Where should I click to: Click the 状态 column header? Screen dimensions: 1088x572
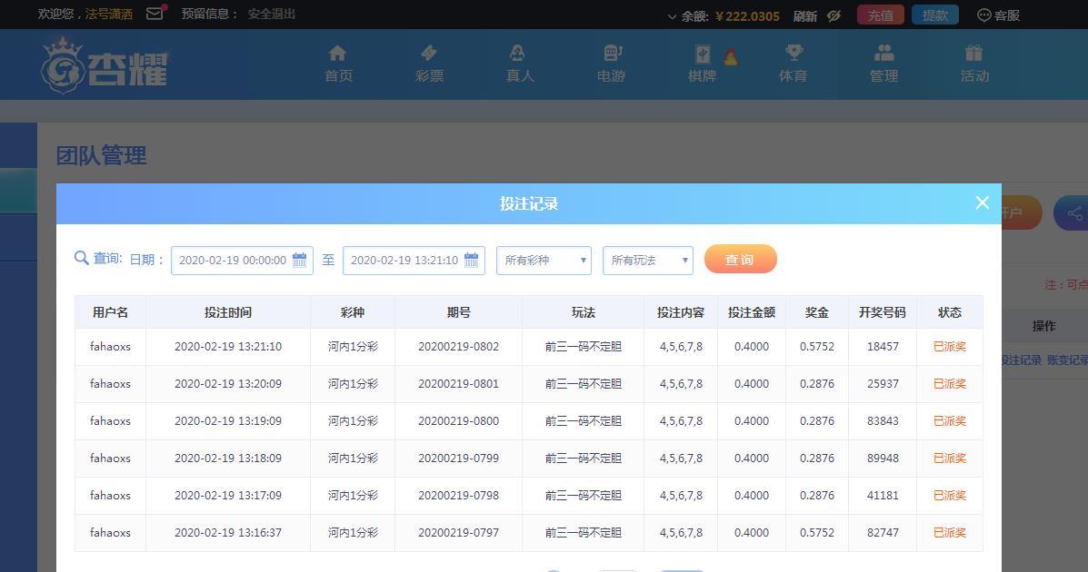tap(950, 312)
